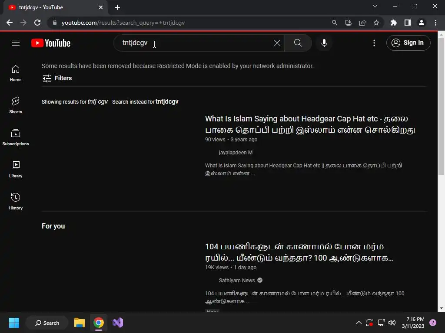Start voice search with the microphone
The image size is (445, 333).
point(324,43)
